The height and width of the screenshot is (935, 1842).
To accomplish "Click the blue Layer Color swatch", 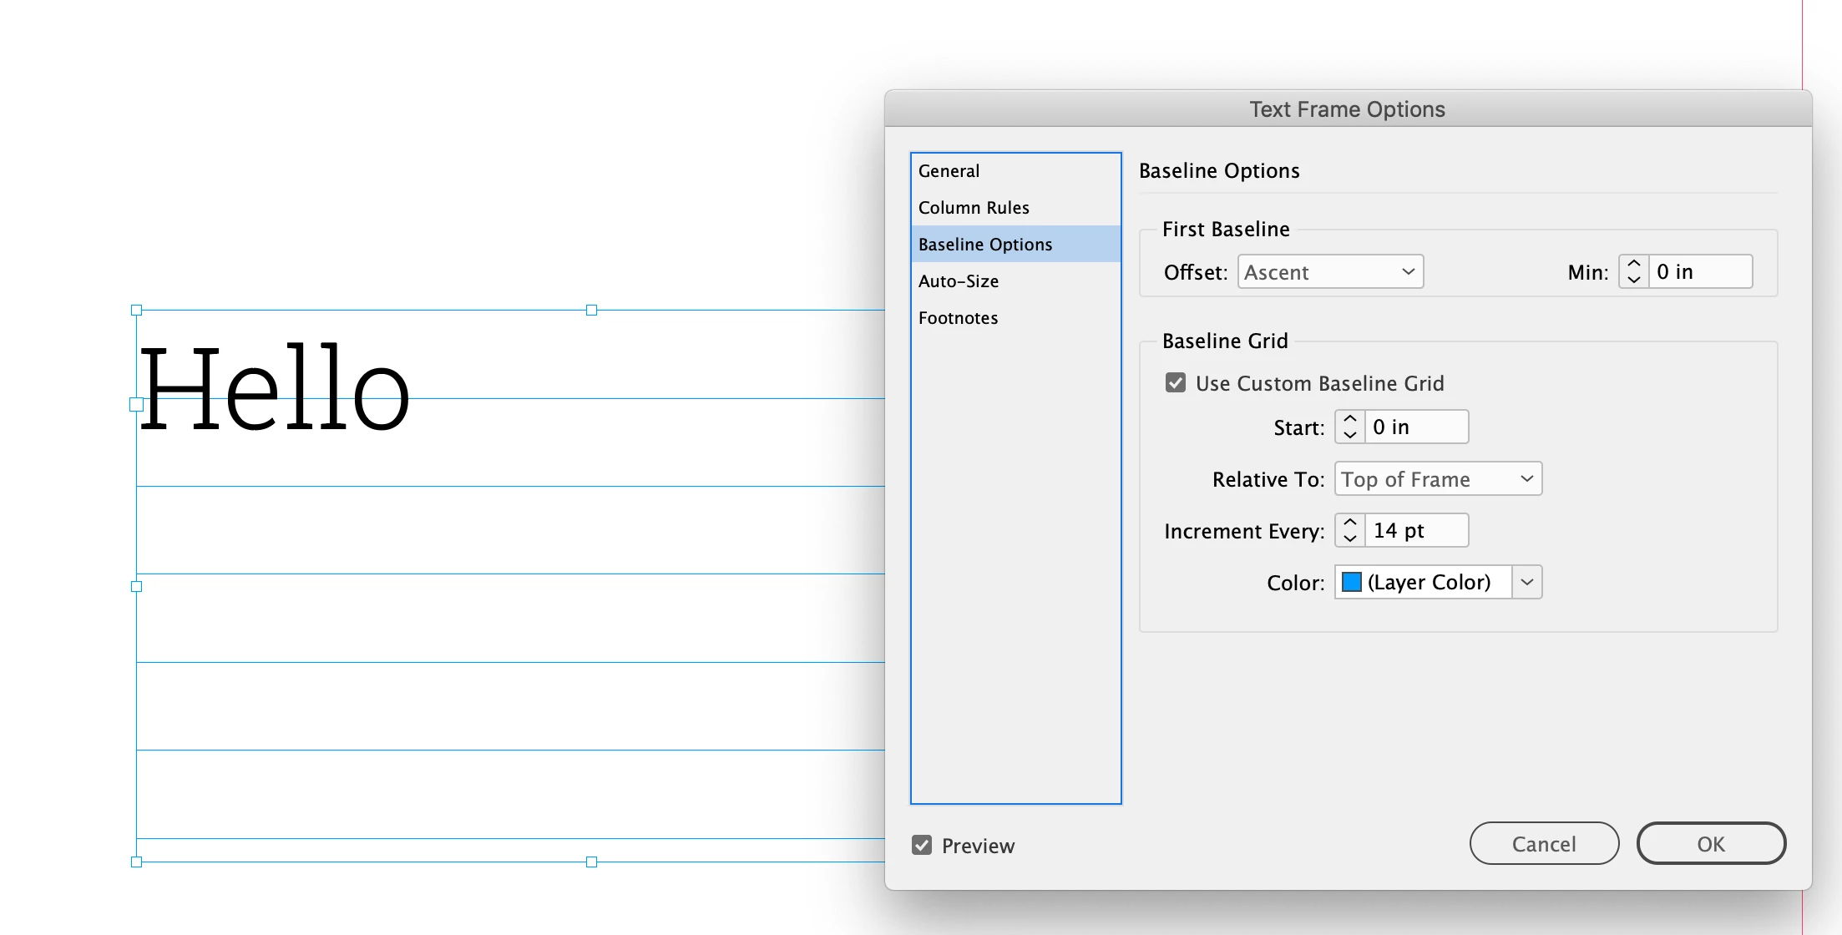I will pos(1352,582).
